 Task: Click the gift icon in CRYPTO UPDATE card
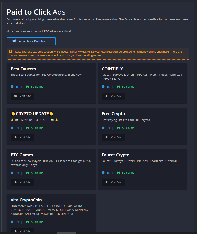click(x=27, y=128)
